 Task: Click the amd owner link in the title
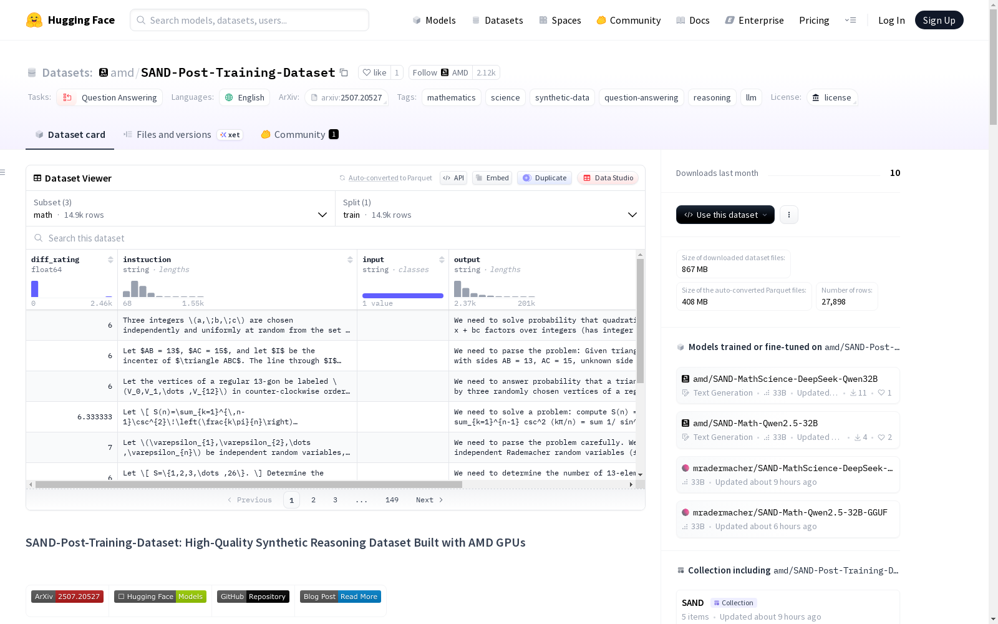(122, 72)
